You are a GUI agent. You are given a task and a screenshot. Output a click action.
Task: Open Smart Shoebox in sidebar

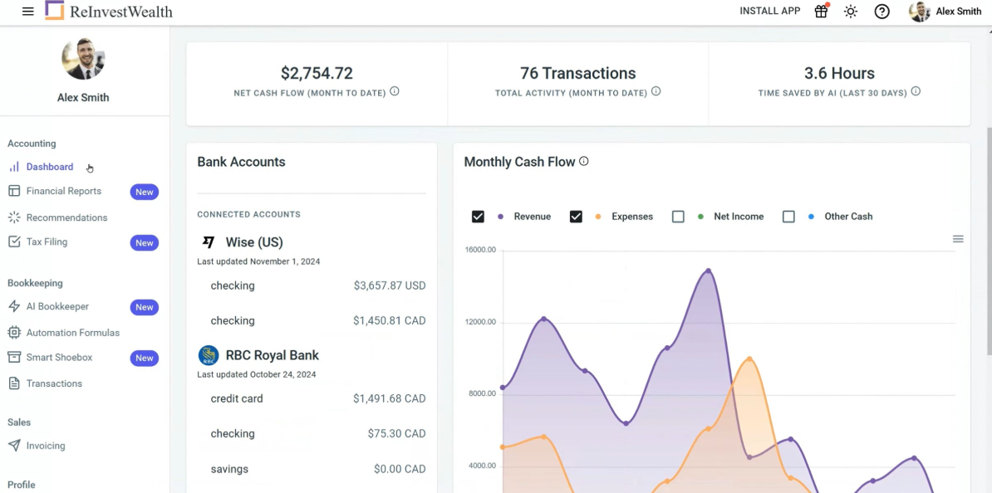click(x=60, y=357)
